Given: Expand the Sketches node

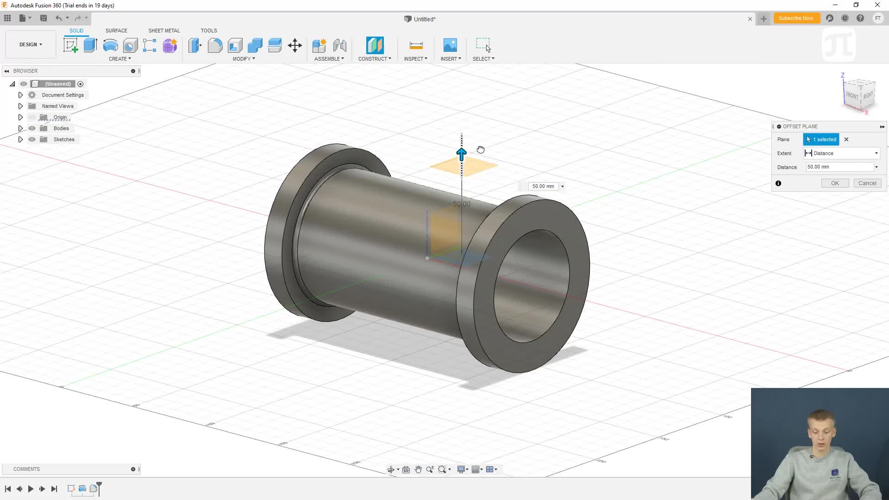Looking at the screenshot, I should coord(20,139).
